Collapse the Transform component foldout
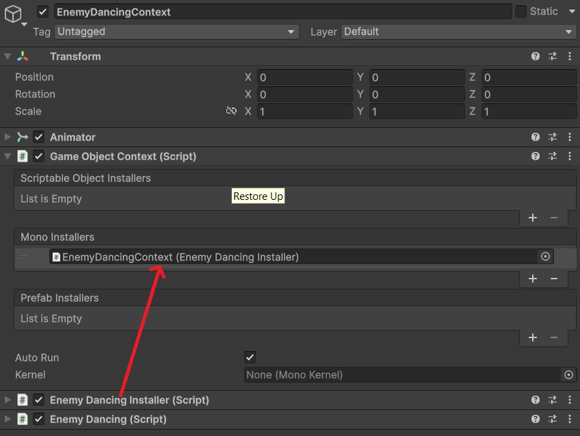 click(x=8, y=57)
